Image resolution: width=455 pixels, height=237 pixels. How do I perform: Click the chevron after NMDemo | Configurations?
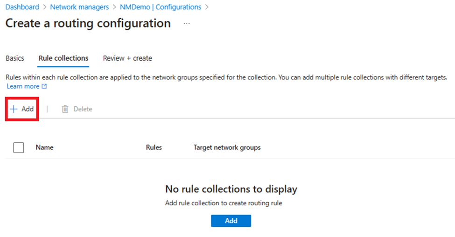click(207, 7)
